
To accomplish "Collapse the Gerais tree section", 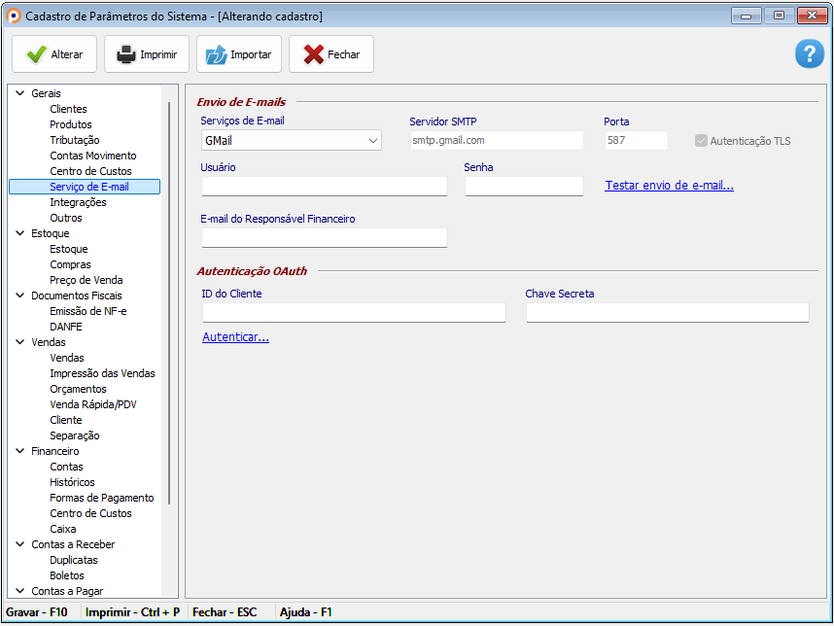I will click(x=19, y=93).
